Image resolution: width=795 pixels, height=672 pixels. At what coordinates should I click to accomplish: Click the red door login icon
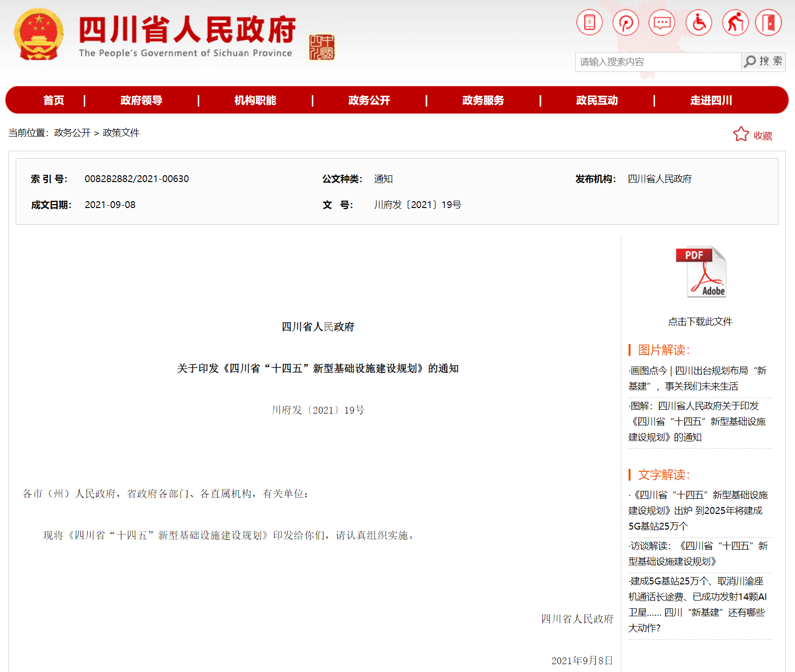(x=769, y=23)
